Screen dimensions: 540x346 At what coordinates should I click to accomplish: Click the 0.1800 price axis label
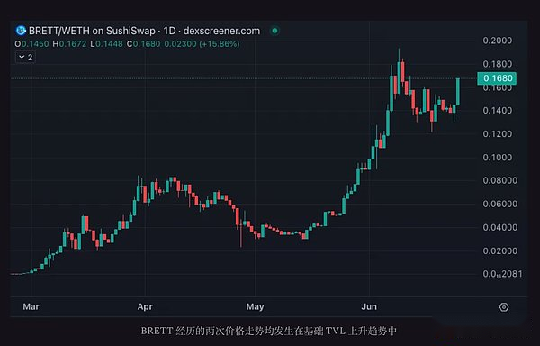tap(498, 64)
